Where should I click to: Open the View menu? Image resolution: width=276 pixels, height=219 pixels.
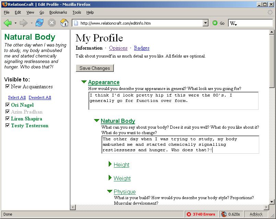point(30,12)
